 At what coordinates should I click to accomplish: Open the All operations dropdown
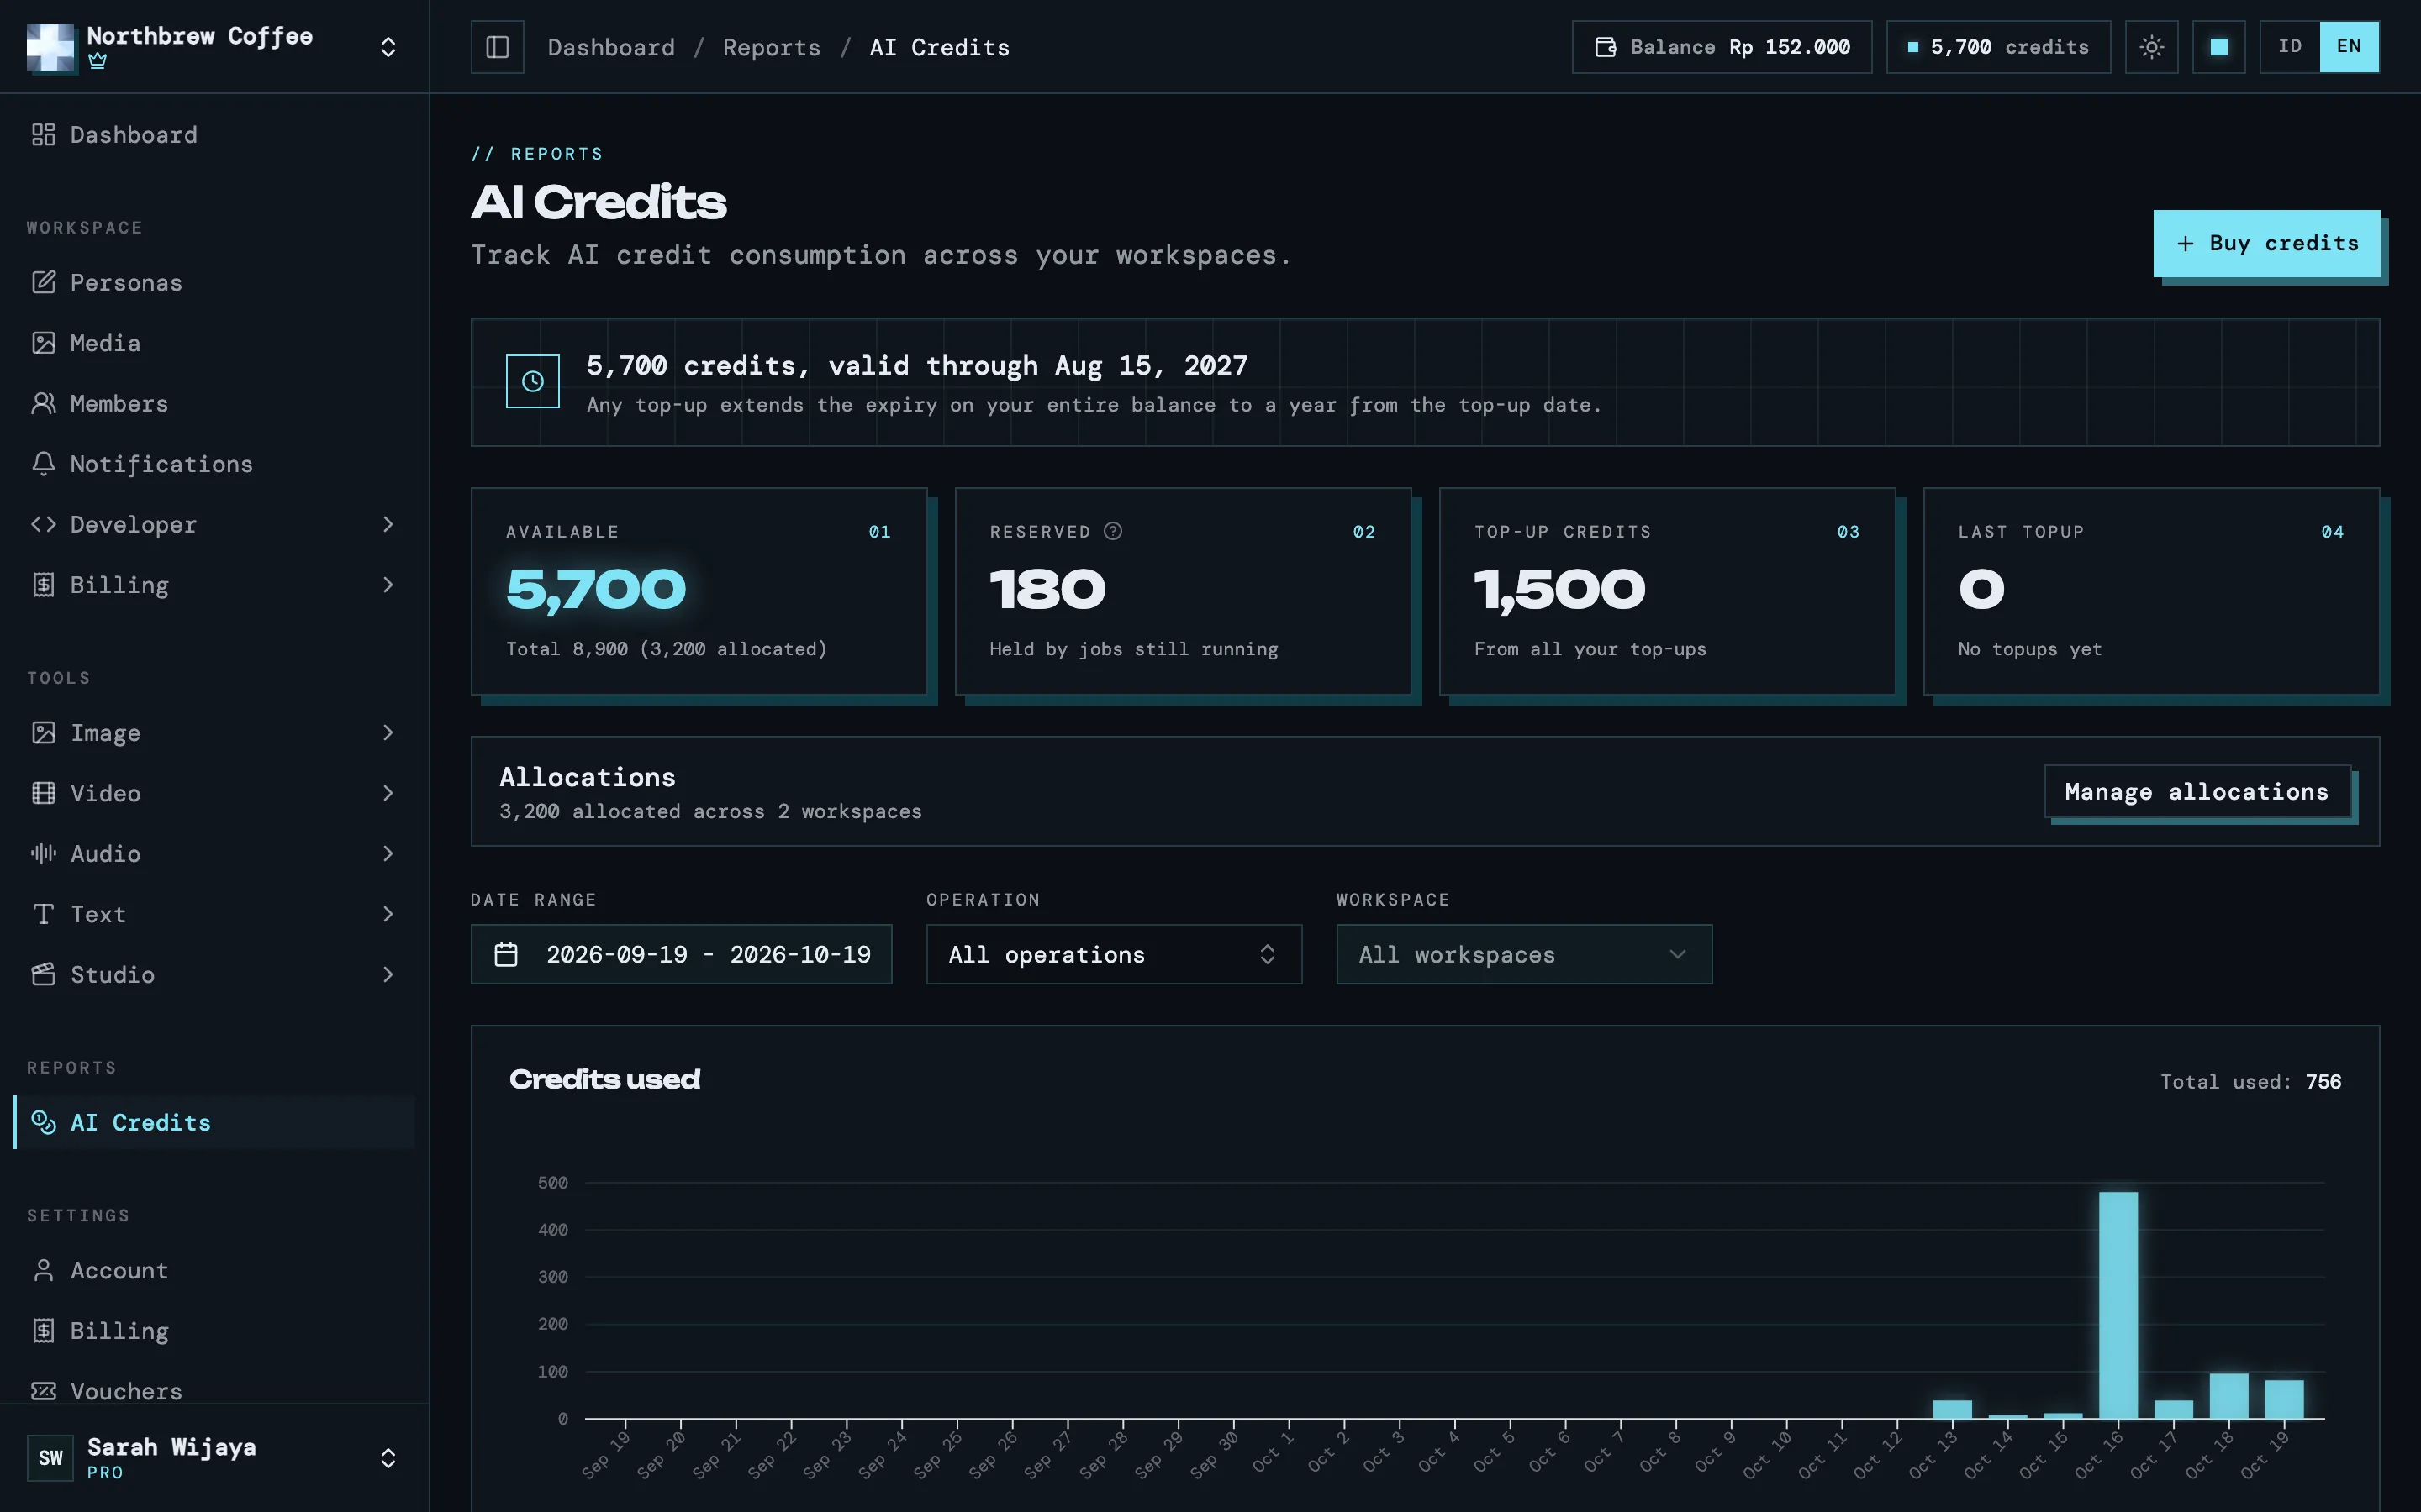click(x=1114, y=954)
